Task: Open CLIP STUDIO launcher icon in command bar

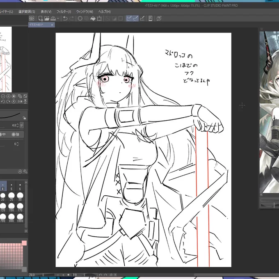Action: (32, 18)
